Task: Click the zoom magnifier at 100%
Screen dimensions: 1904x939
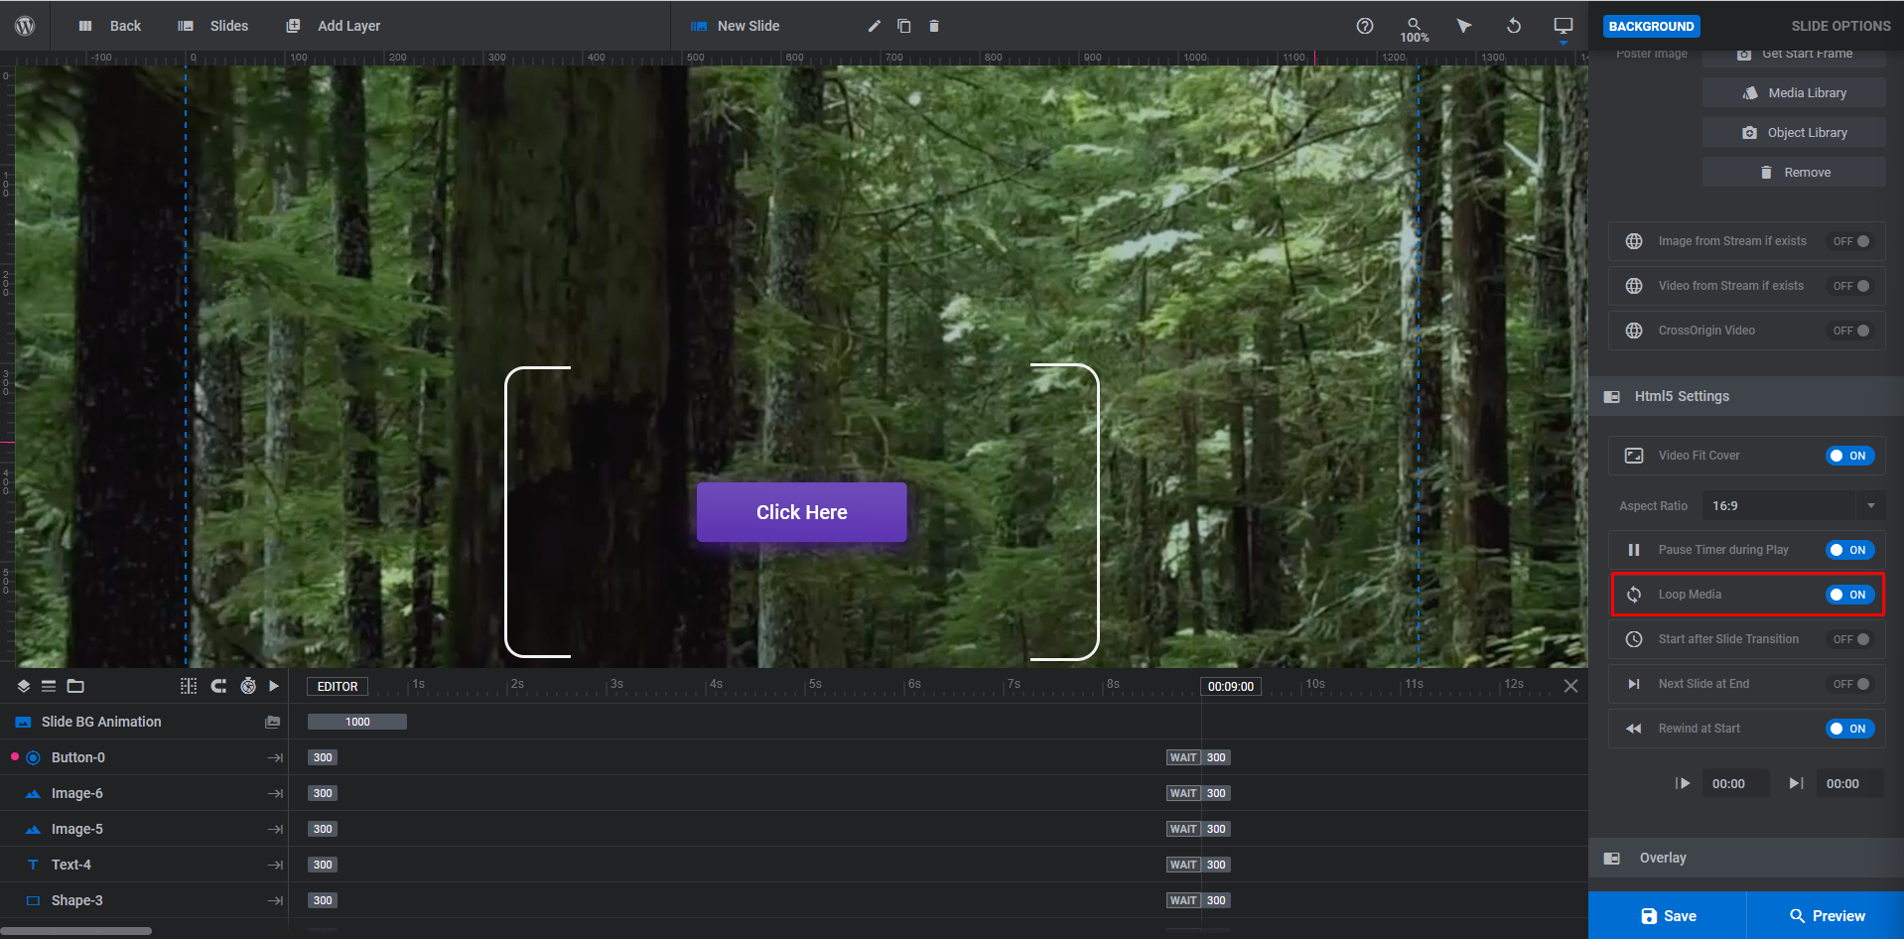Action: 1415,29
